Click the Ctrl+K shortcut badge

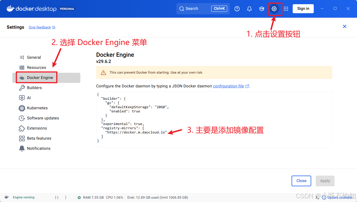pos(219,9)
